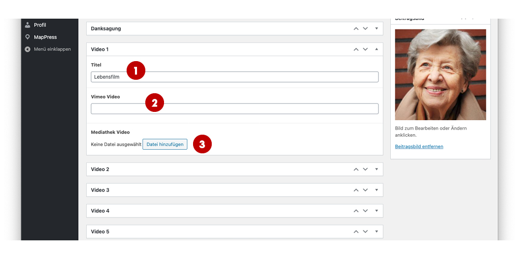Click the MapPress location pin icon
The image size is (519, 259).
[28, 37]
